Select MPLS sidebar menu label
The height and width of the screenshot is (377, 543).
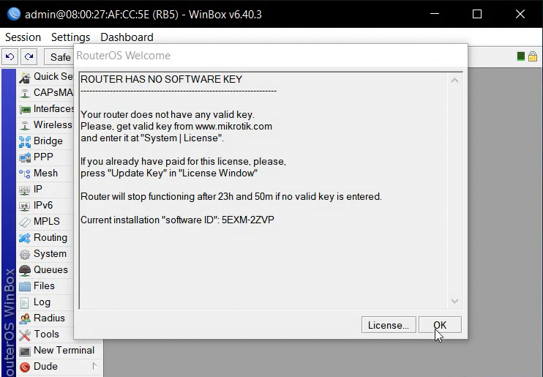(x=47, y=221)
